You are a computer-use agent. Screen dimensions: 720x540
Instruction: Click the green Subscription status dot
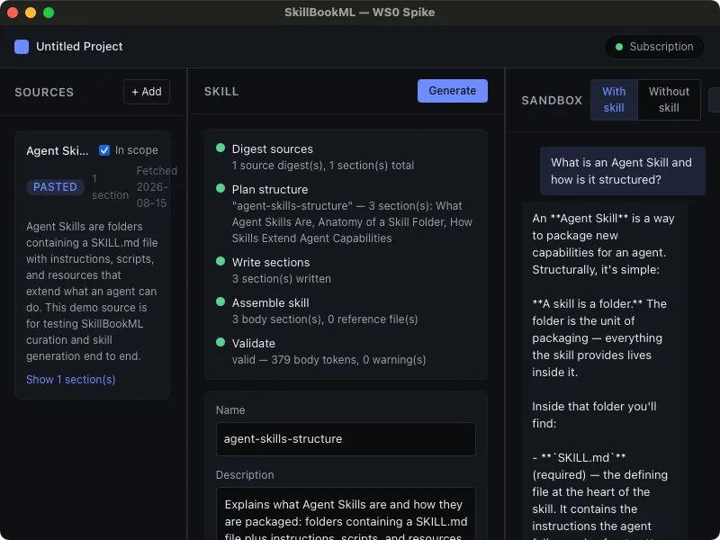[619, 47]
